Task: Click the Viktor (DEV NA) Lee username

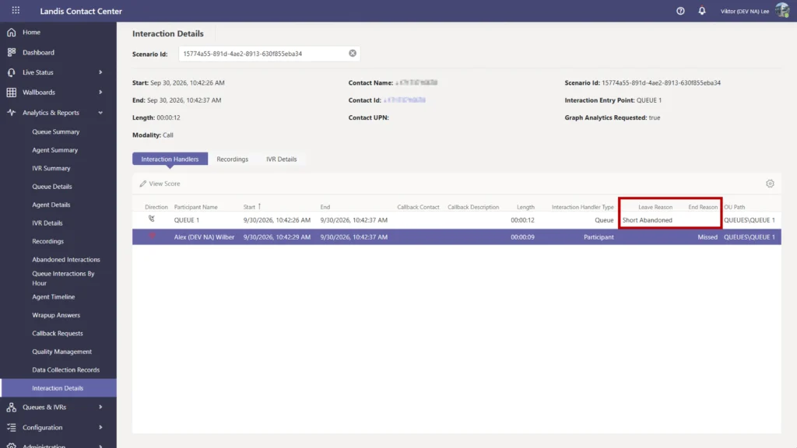Action: 745,11
